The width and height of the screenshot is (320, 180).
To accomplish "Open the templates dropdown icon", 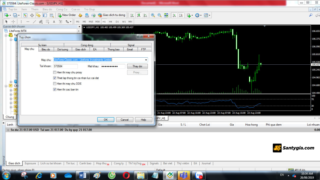I will [207, 15].
